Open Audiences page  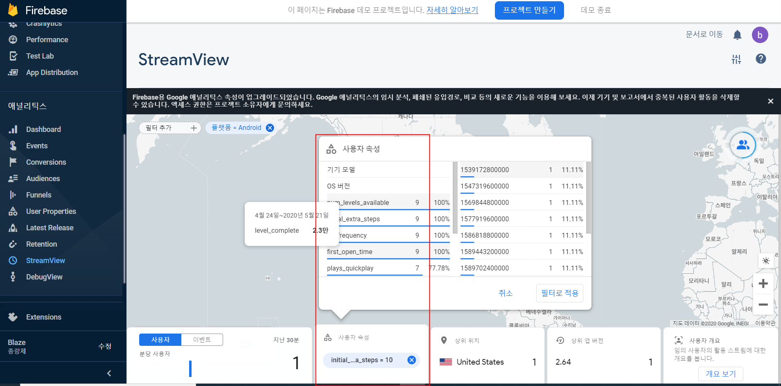[43, 179]
